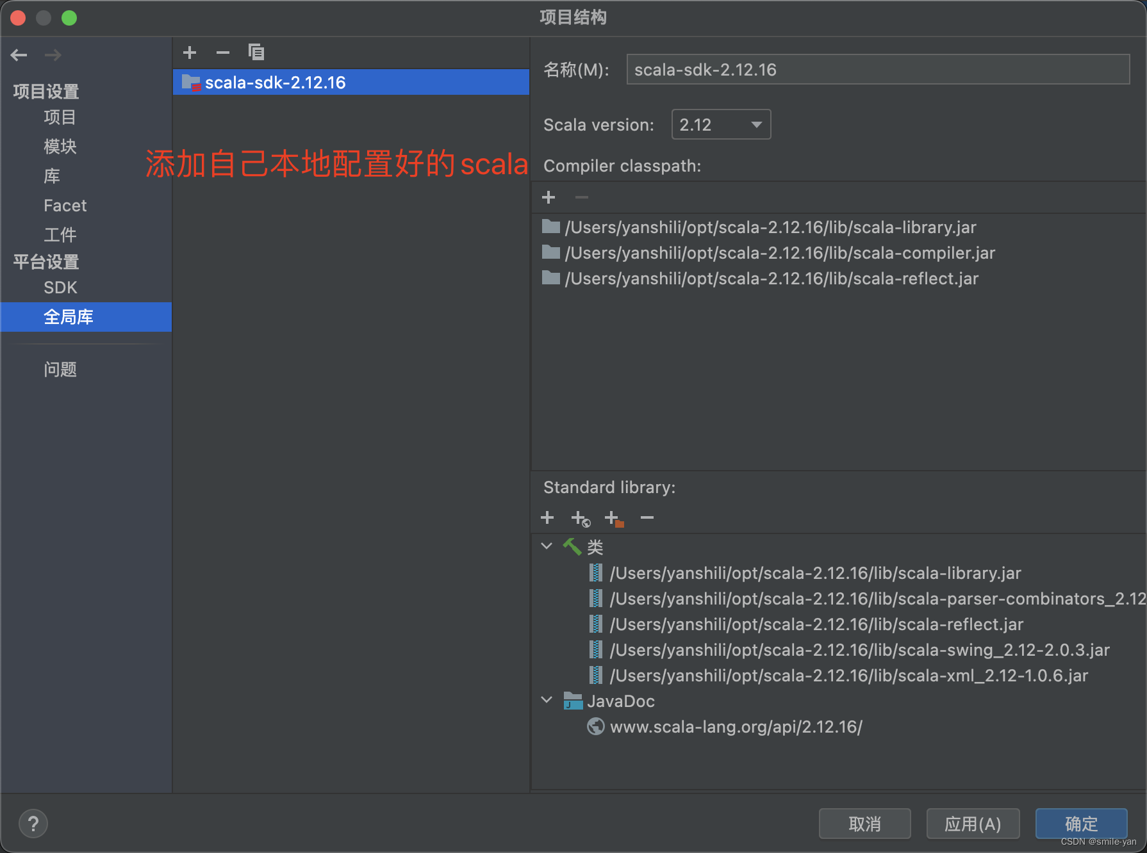Attach external documentation via globe-plus icon

pyautogui.click(x=580, y=517)
